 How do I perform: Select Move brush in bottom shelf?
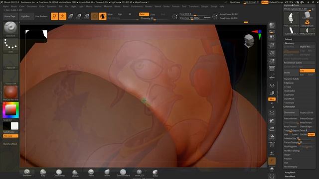coord(107,173)
